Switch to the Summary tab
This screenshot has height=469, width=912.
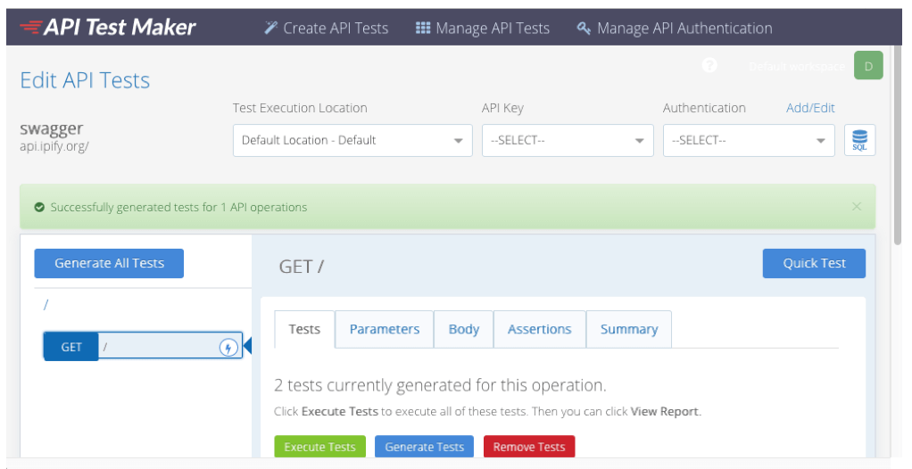[x=628, y=329]
